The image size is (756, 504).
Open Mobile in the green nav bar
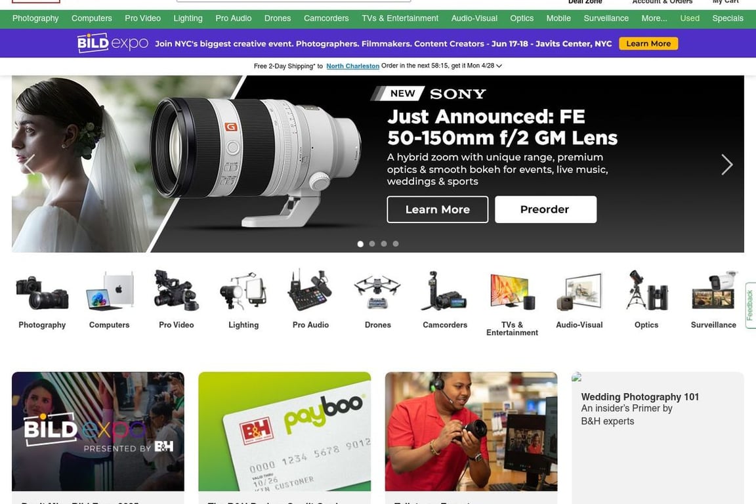tap(558, 18)
